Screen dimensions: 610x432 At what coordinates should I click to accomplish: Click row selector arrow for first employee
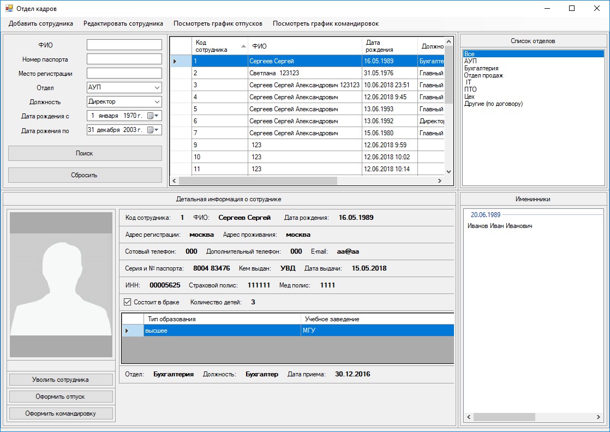[175, 61]
